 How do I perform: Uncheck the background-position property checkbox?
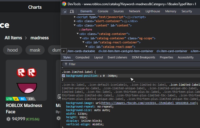point(63,76)
